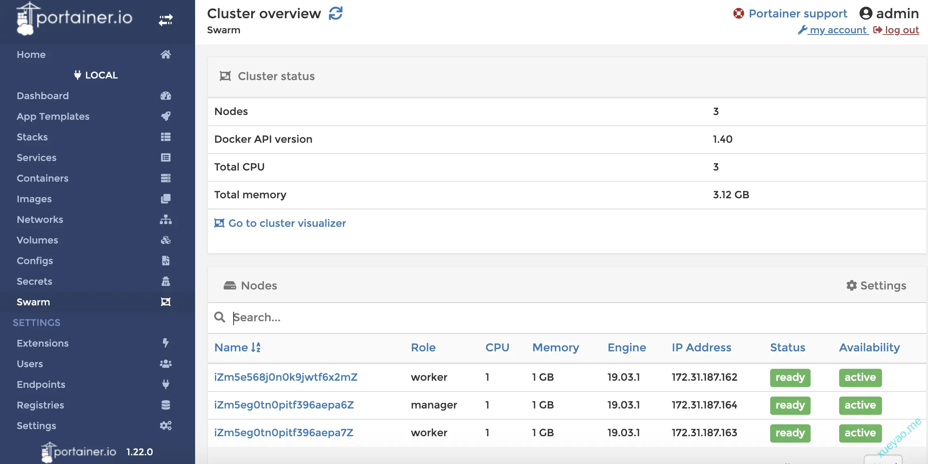Click the Dashboard gauge icon
The height and width of the screenshot is (464, 928).
click(166, 96)
